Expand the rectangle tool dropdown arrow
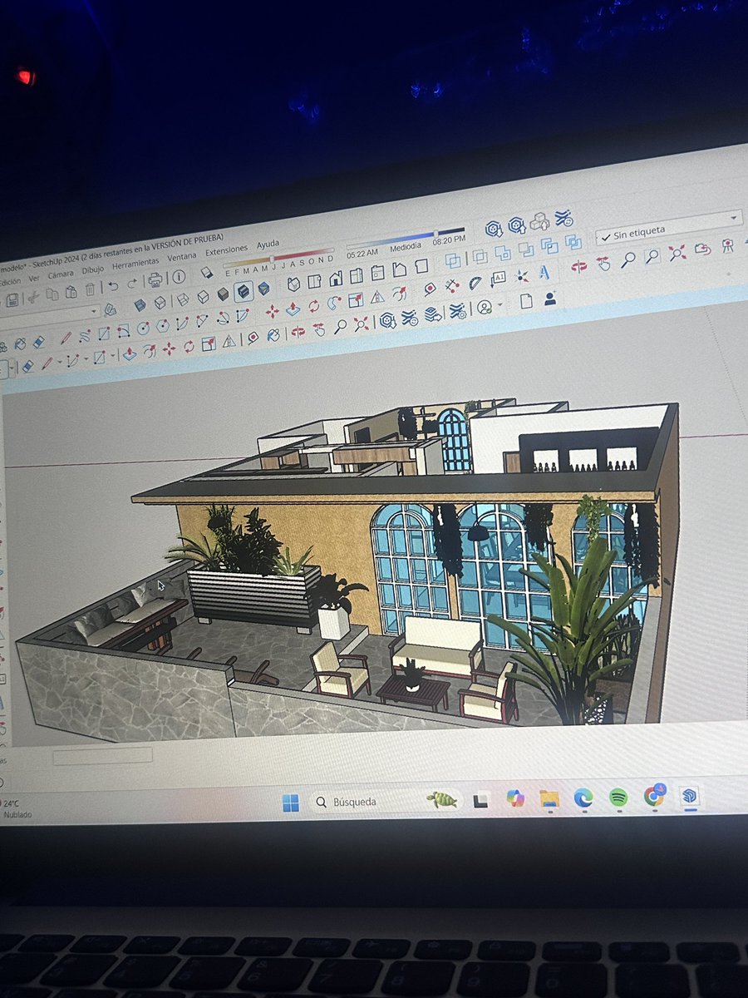This screenshot has width=748, height=998. click(112, 356)
